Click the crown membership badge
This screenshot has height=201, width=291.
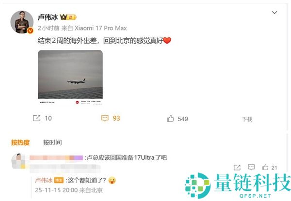click(68, 17)
